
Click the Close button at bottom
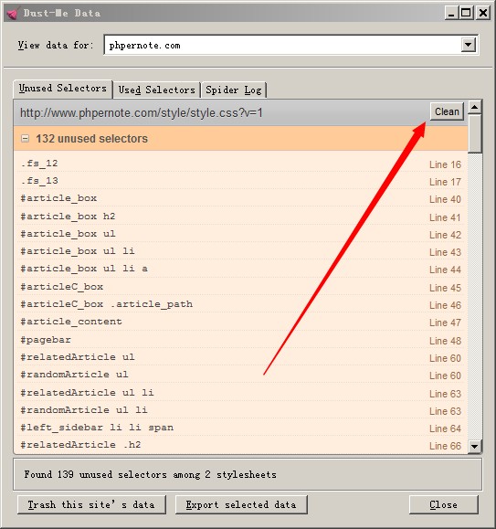point(443,504)
